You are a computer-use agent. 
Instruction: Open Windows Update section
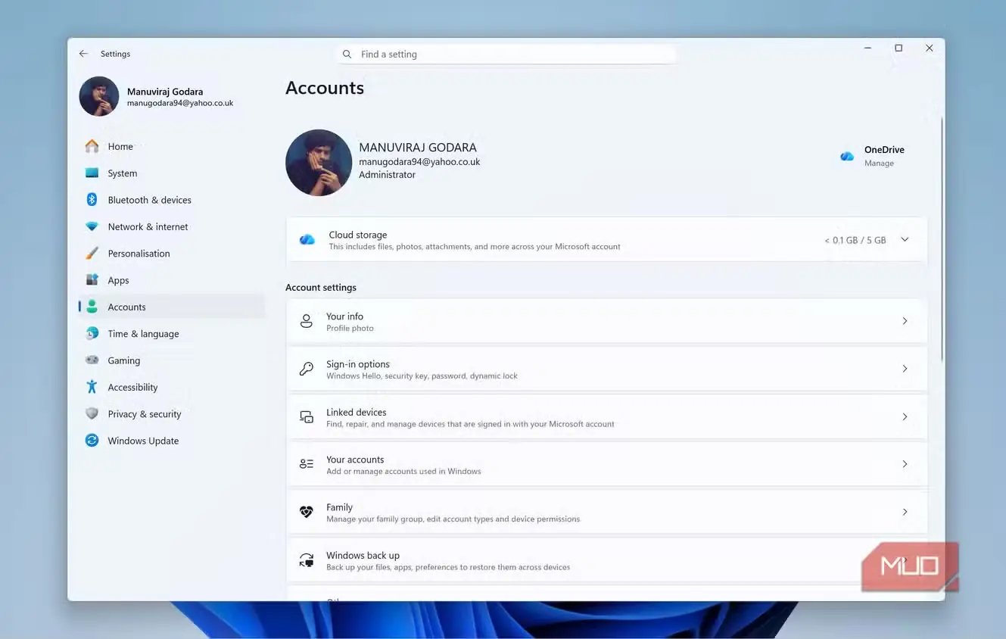(172, 441)
